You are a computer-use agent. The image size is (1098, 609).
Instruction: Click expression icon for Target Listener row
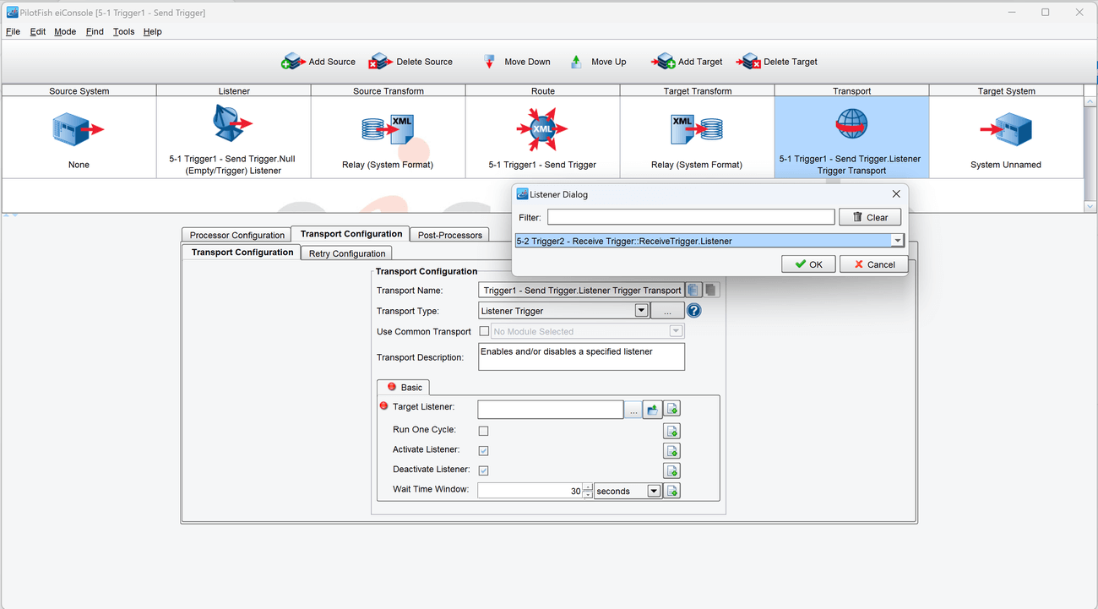671,410
